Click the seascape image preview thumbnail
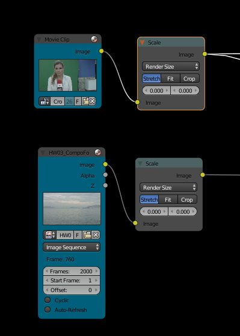The width and height of the screenshot is (240, 336). 72,208
